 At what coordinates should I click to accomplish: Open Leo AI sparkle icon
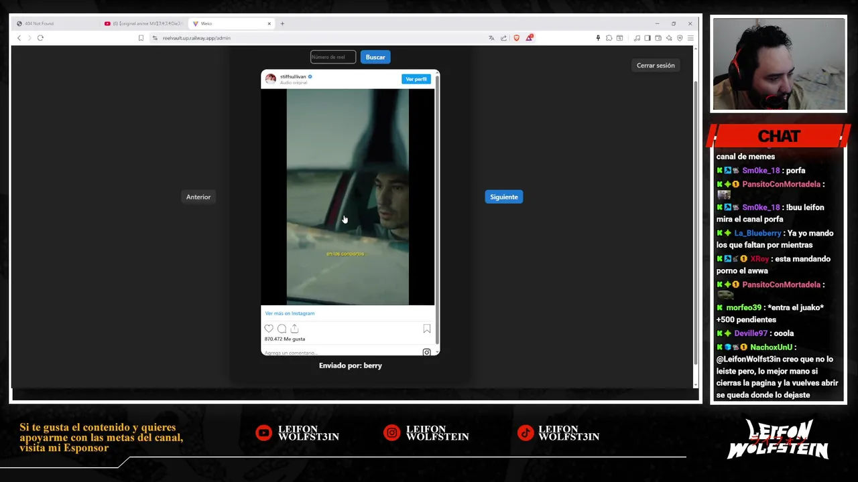[669, 38]
